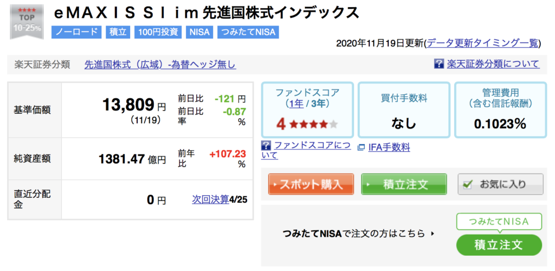Click the question mark icon beside ファンドスコアについて
This screenshot has height=271, width=555.
coord(266,145)
